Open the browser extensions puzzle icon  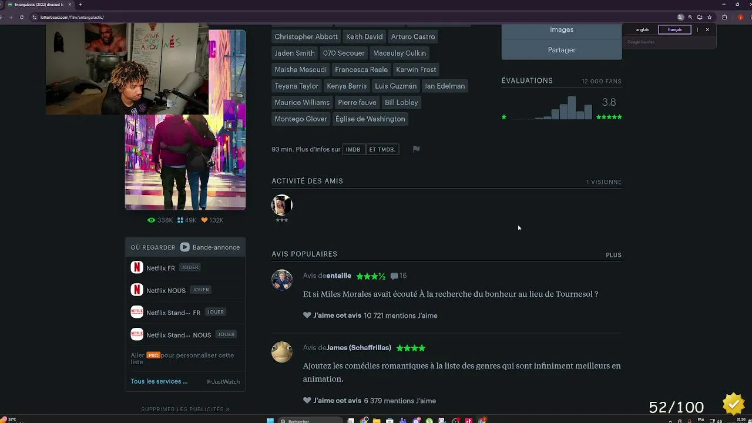(x=724, y=17)
